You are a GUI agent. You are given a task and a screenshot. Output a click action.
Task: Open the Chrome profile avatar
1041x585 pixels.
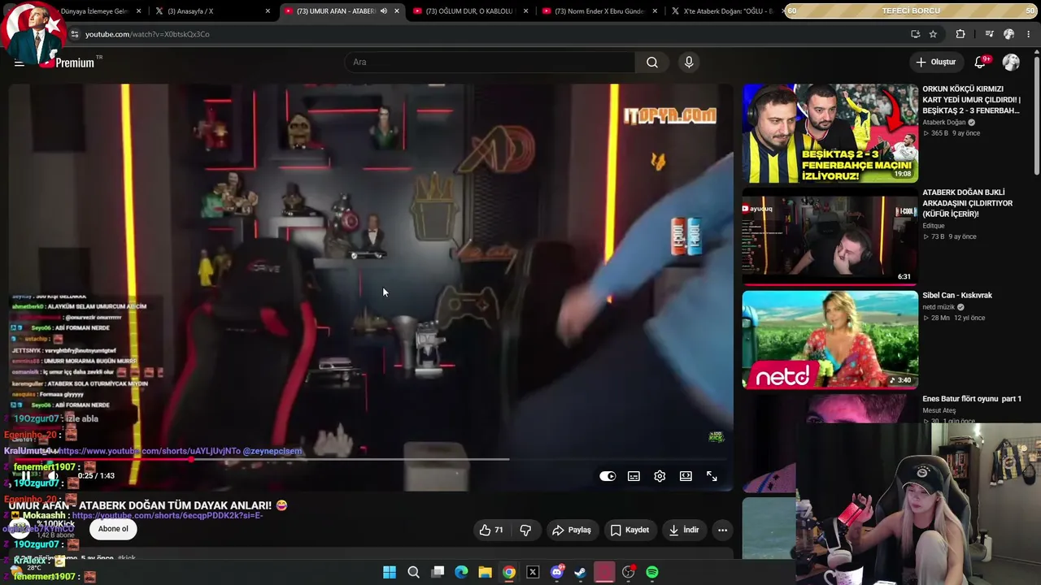(x=1009, y=34)
